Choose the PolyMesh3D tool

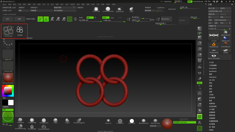click(x=214, y=51)
